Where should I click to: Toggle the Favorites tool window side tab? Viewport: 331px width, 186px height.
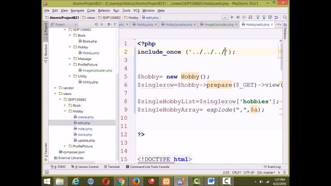tap(46, 152)
